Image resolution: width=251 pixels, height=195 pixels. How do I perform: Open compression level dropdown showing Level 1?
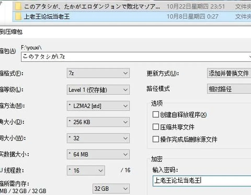click(x=98, y=90)
